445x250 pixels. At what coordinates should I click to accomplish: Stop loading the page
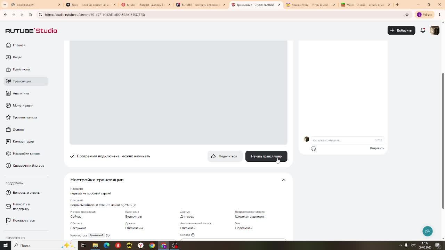(22, 15)
